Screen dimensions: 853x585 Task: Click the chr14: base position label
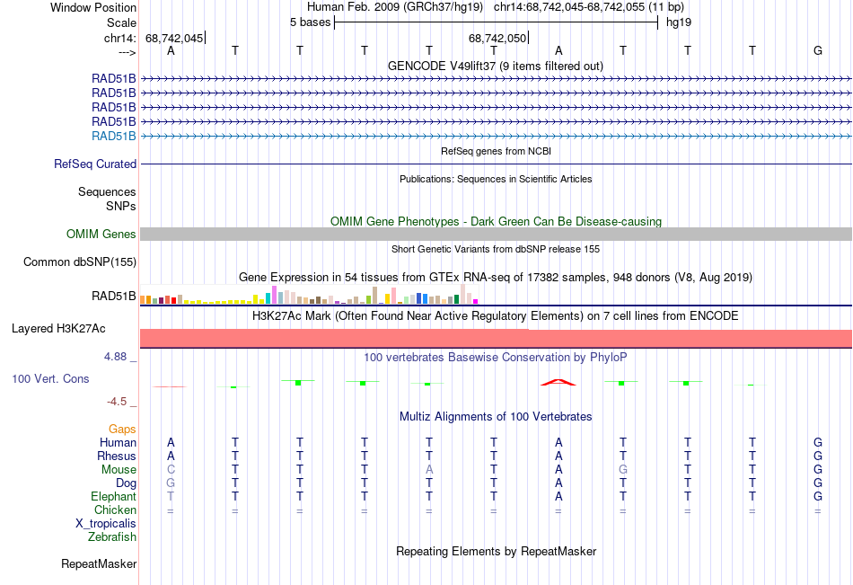[x=119, y=38]
